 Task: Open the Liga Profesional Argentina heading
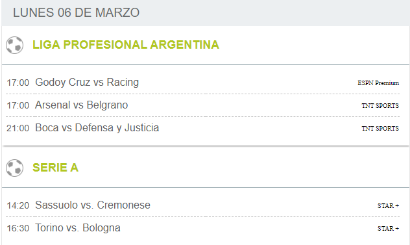(x=126, y=45)
